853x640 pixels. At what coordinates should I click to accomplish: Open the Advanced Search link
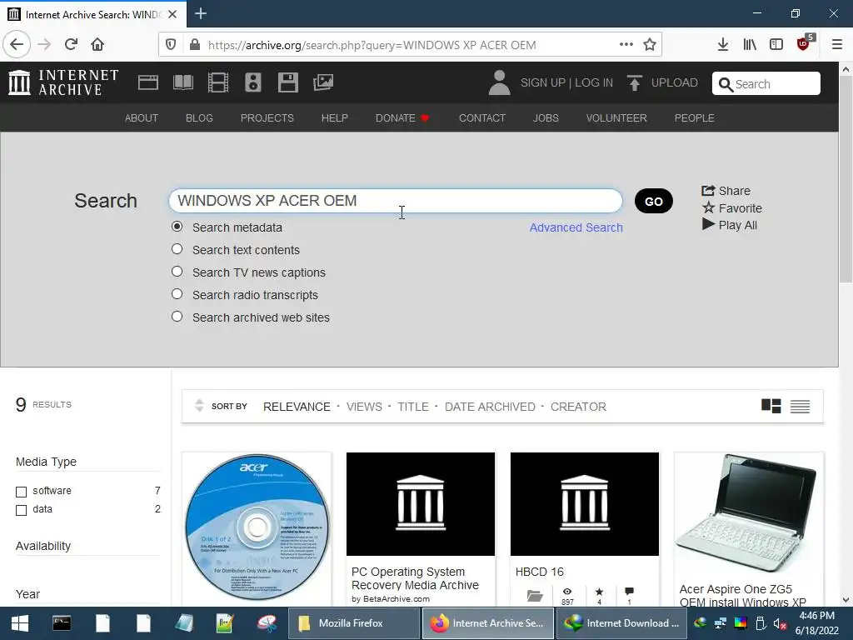576,227
